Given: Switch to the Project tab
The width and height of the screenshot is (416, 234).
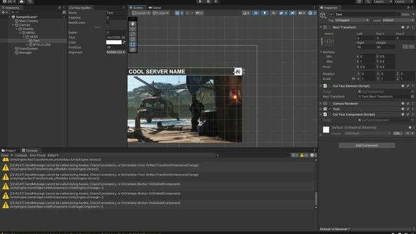Looking at the screenshot, I should coord(8,150).
